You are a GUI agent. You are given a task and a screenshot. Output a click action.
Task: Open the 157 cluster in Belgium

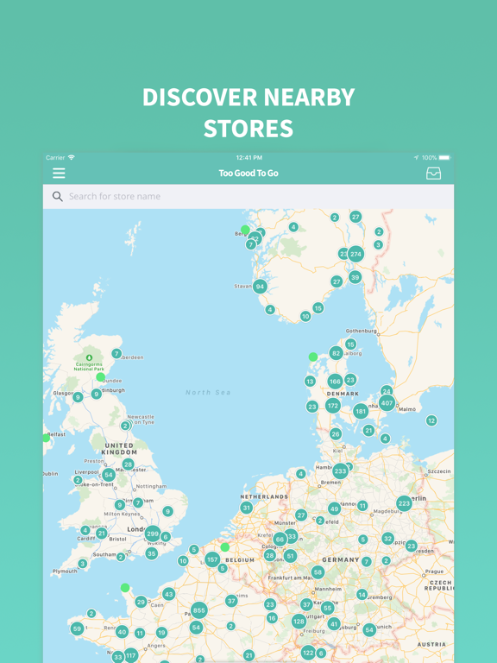[x=212, y=559]
